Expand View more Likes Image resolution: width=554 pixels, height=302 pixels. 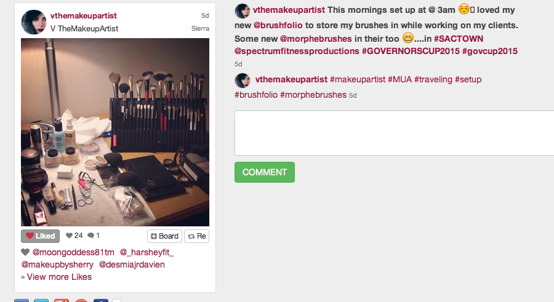[x=59, y=277]
